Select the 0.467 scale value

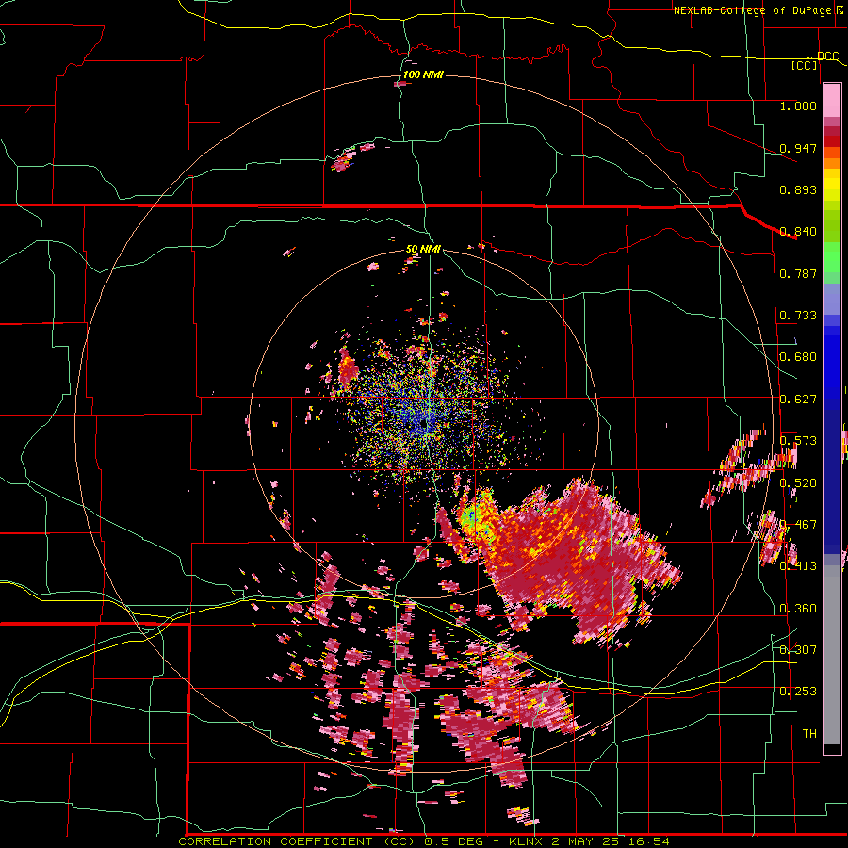tap(798, 525)
